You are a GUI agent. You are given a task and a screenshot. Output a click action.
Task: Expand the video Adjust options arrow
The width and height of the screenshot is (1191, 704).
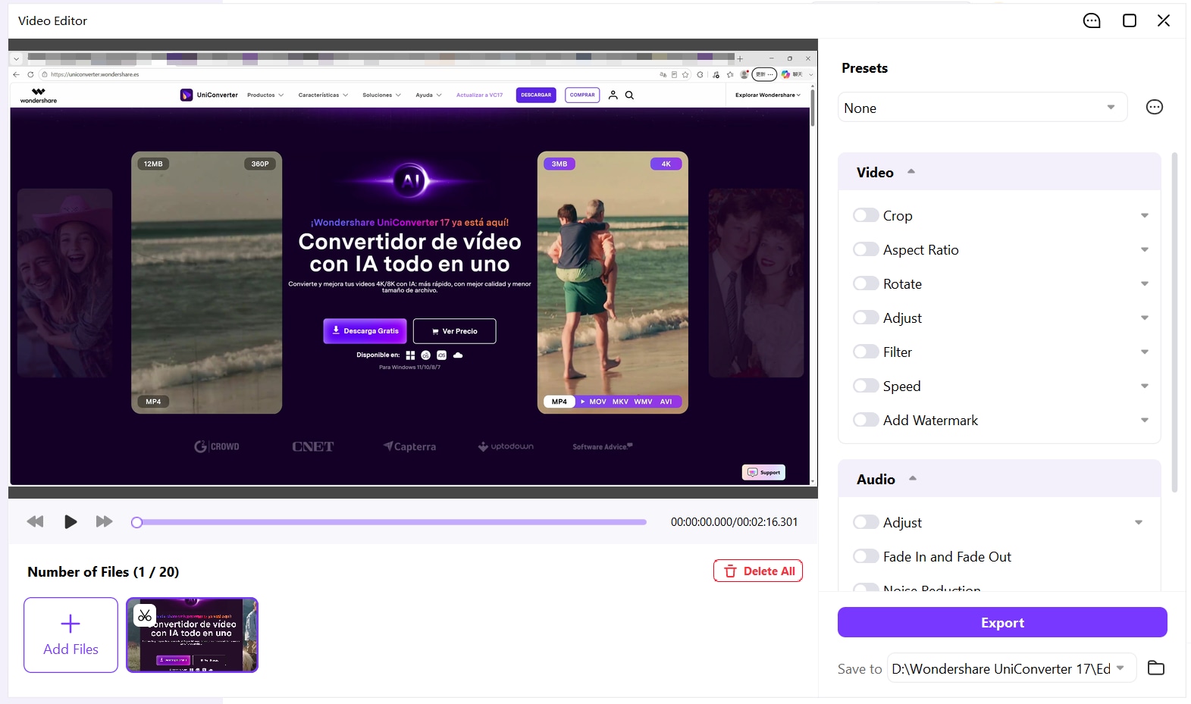coord(1145,318)
